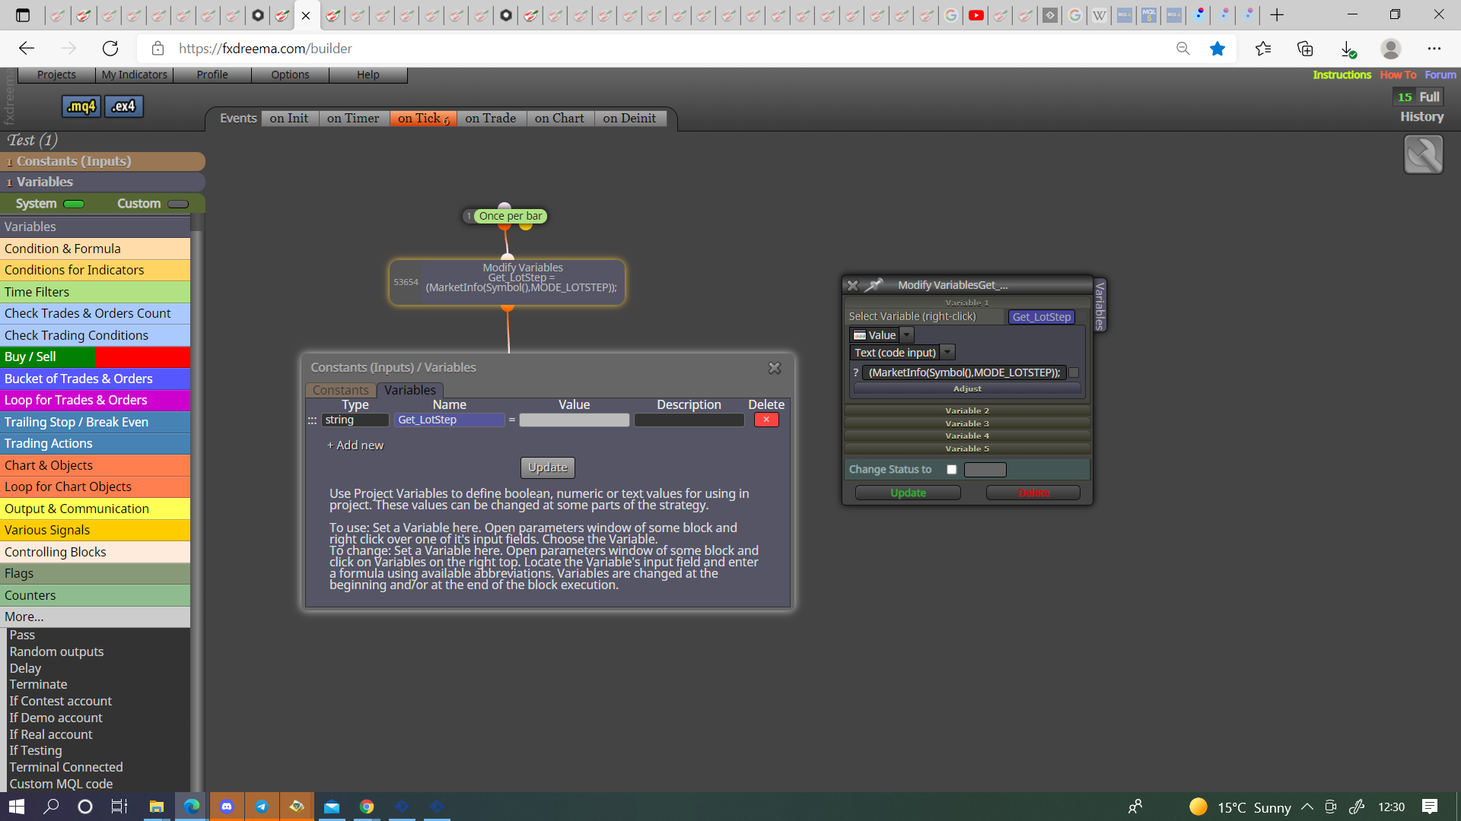Reload the fxdreema page
The width and height of the screenshot is (1461, 821).
pyautogui.click(x=110, y=49)
